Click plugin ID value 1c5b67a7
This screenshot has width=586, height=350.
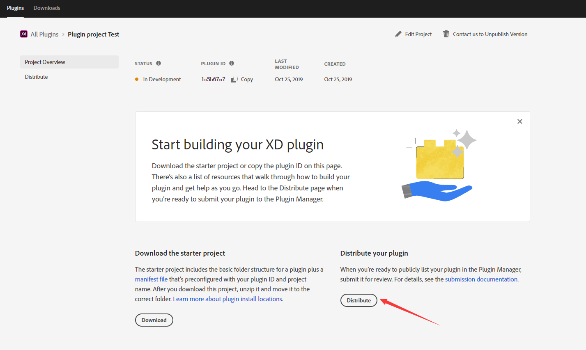coord(213,79)
